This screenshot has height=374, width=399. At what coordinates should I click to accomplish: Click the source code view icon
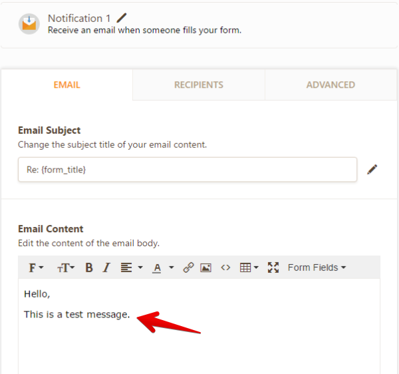click(225, 268)
